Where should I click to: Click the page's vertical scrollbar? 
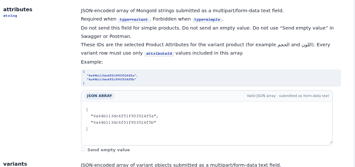[x=353, y=83]
